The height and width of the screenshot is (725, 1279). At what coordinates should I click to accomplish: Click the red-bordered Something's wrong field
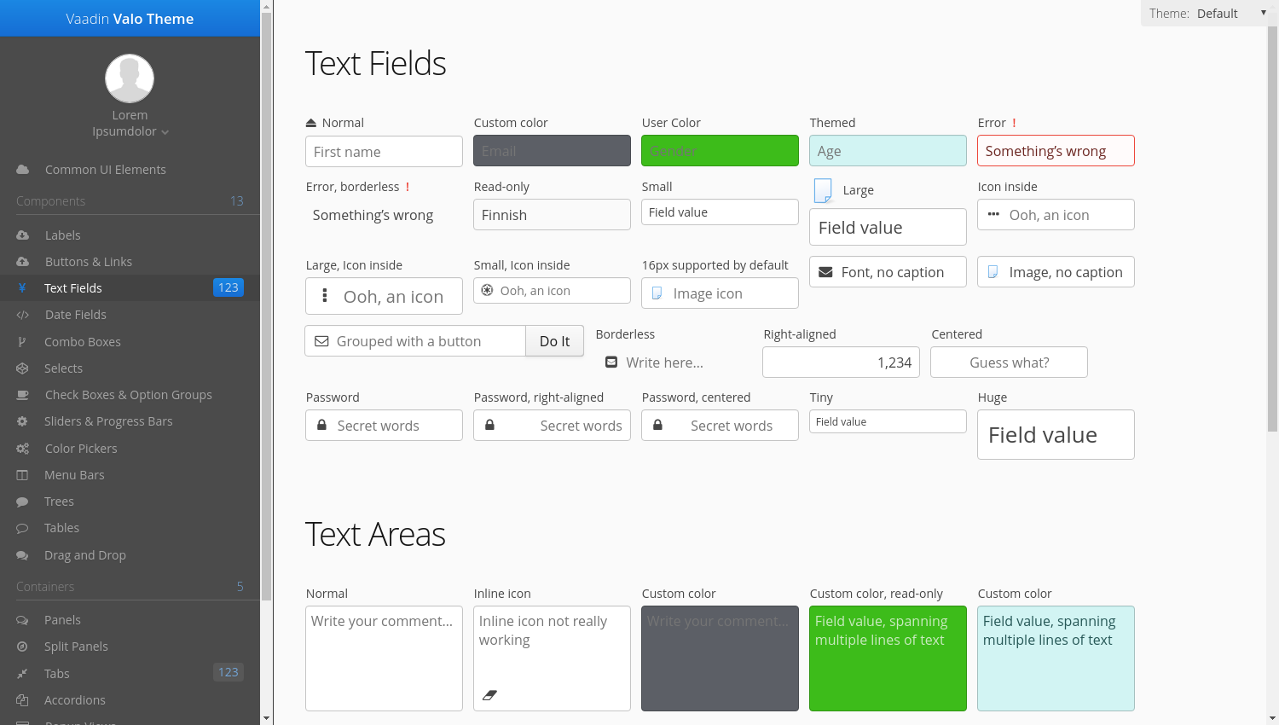tap(1056, 151)
